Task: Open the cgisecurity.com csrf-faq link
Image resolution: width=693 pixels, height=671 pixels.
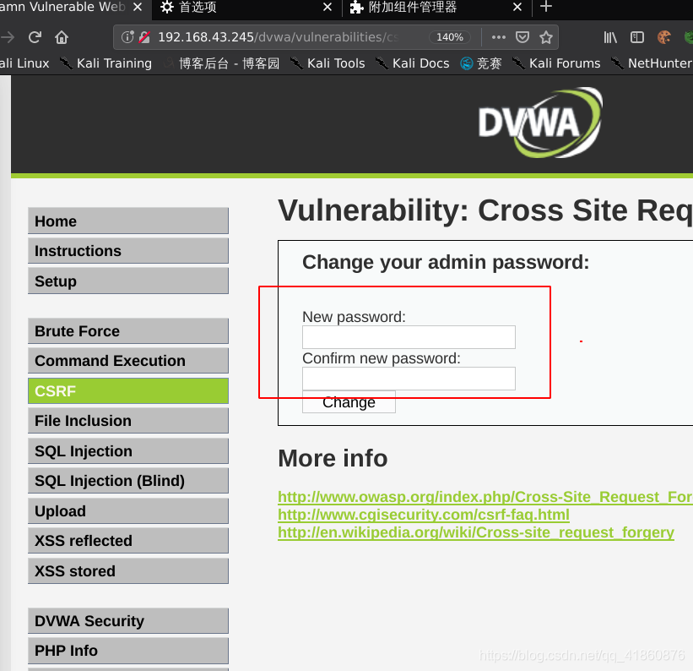Action: click(x=424, y=515)
